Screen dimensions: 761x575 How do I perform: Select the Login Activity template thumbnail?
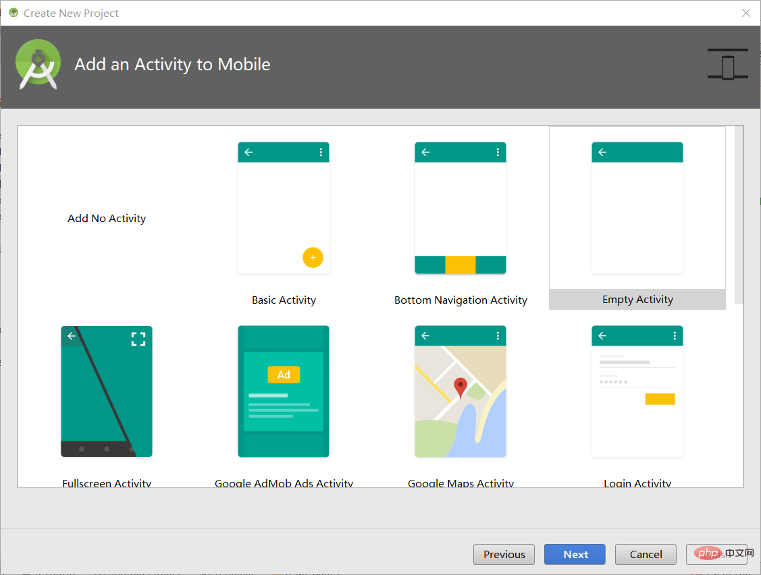pos(637,391)
